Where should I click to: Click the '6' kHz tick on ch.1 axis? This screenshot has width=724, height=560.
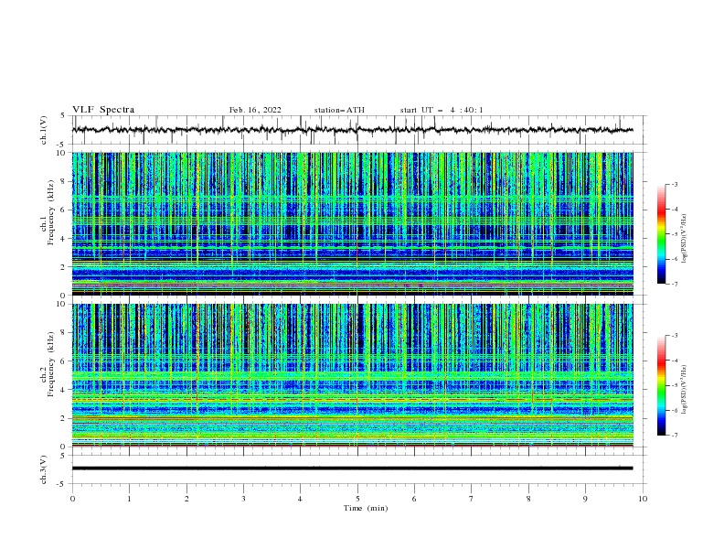[63, 210]
